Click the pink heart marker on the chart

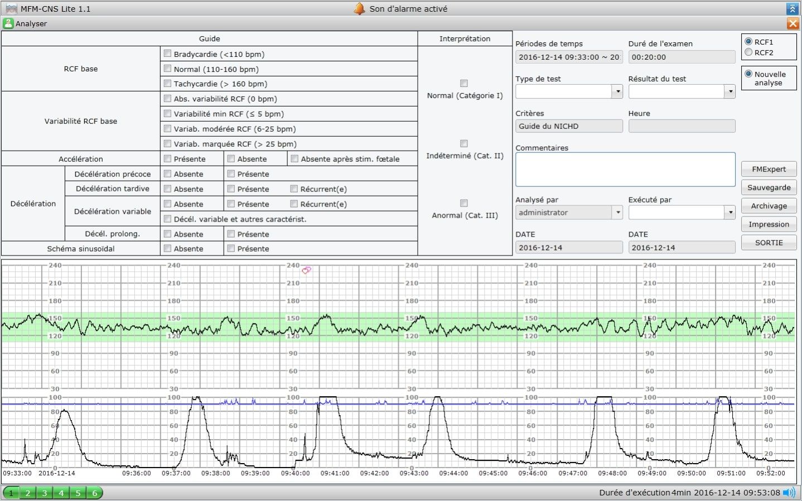point(306,271)
